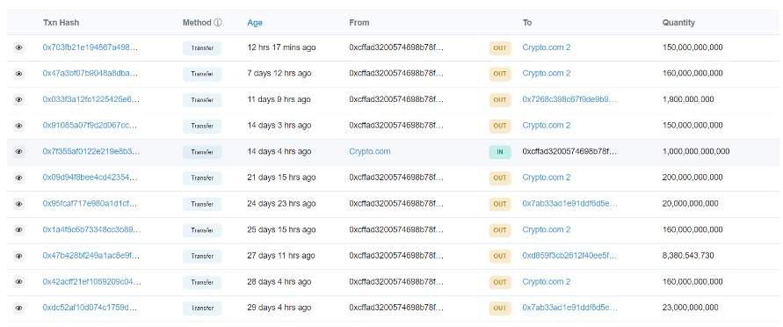
Task: Click eye icon for transaction 0x033f3a12fc1225425e6
Action: pos(19,100)
